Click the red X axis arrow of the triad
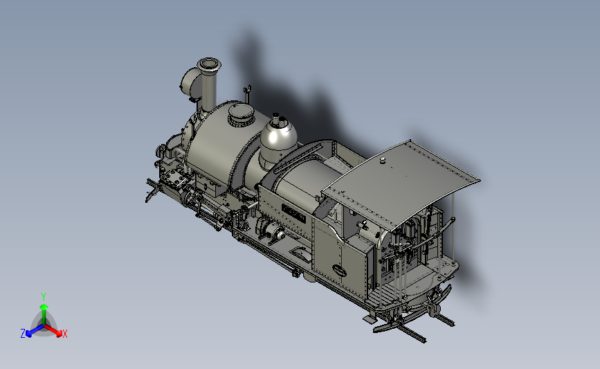This screenshot has height=369, width=600. point(53,330)
